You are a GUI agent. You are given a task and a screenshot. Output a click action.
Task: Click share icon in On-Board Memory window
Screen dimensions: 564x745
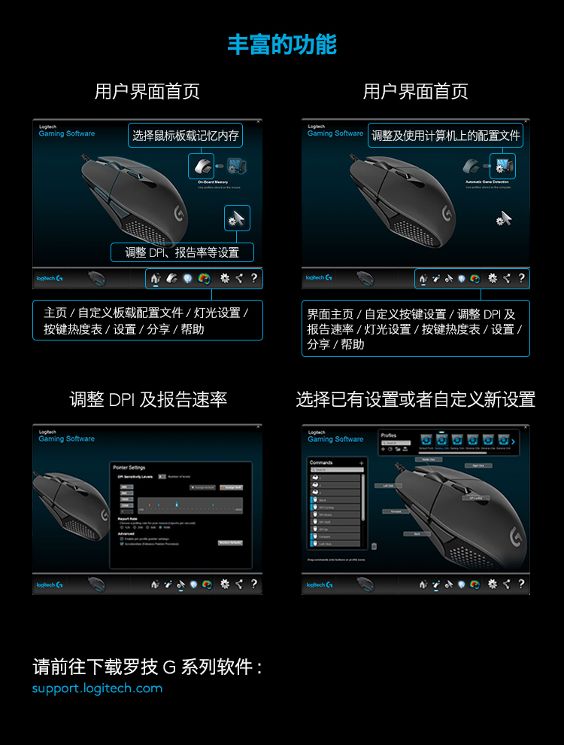pos(240,279)
